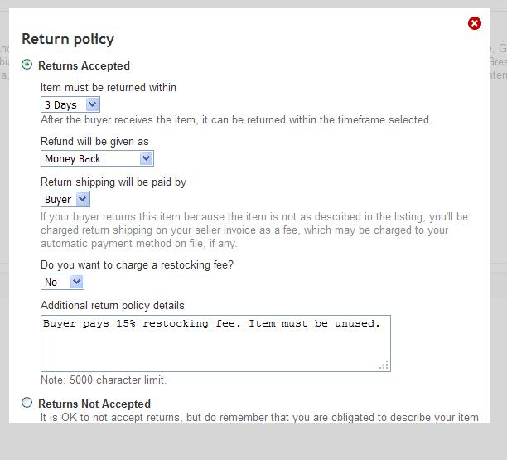The image size is (507, 460).
Task: Click the 5000 character limit note
Action: coord(104,380)
